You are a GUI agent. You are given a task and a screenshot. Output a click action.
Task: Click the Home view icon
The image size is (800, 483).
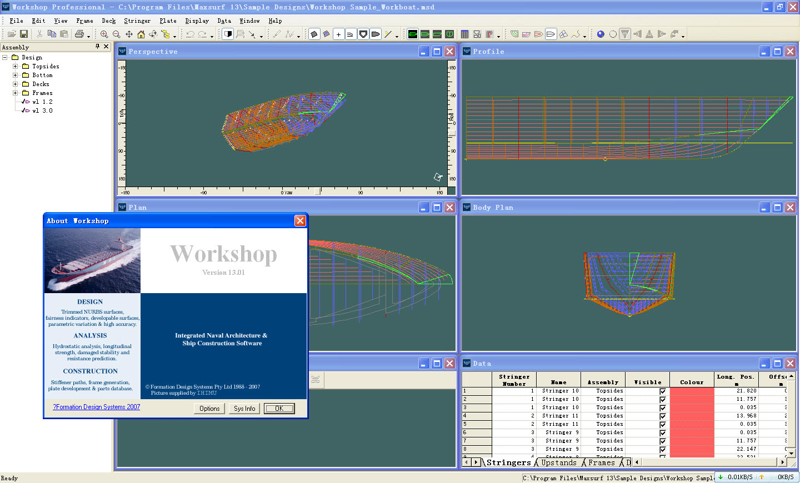pos(141,34)
